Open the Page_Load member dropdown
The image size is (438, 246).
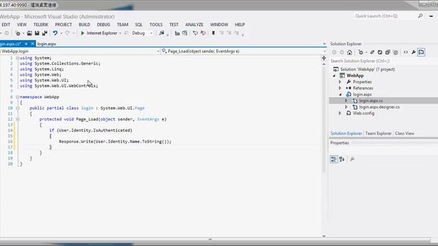[x=324, y=51]
